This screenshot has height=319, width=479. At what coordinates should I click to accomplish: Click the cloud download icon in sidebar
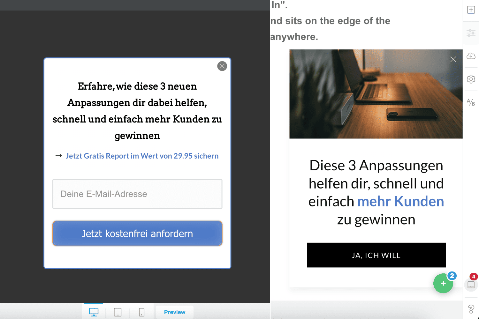point(471,56)
